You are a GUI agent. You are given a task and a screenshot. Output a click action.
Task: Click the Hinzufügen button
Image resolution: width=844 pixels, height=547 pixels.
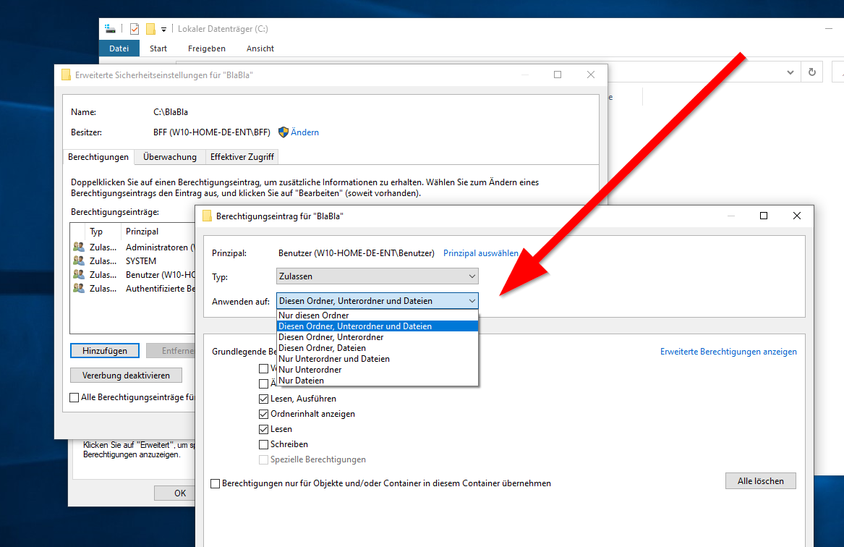tap(105, 350)
